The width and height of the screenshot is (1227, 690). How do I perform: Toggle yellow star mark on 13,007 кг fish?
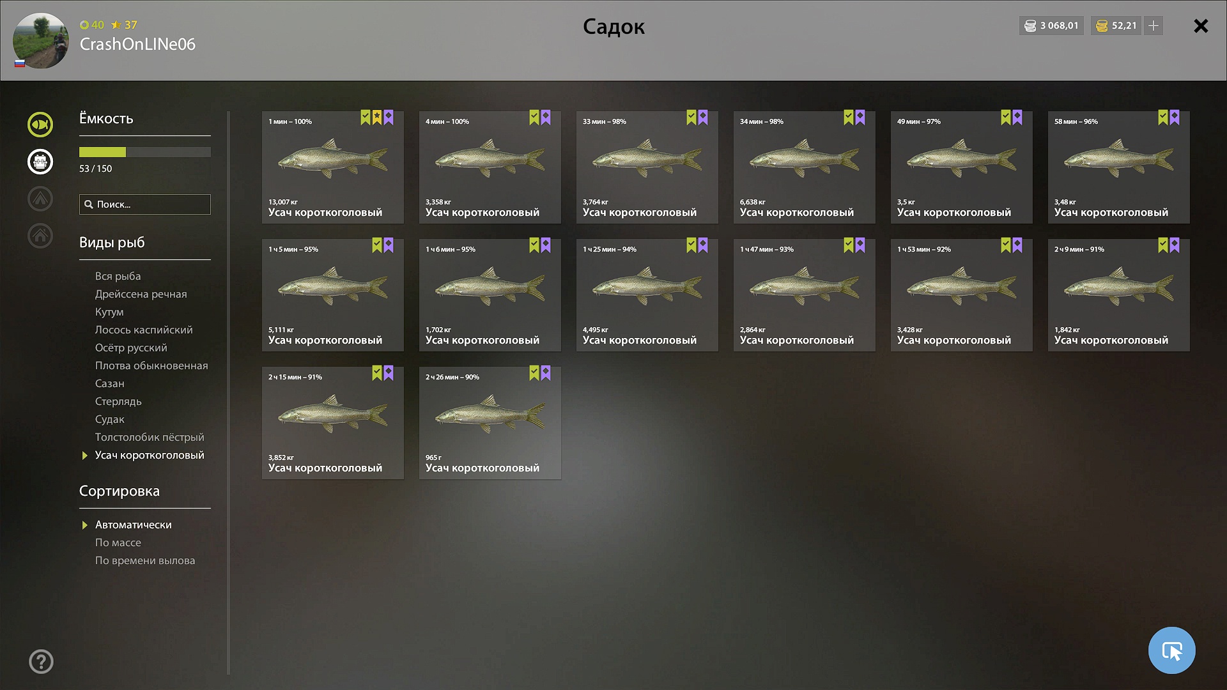[x=377, y=118]
